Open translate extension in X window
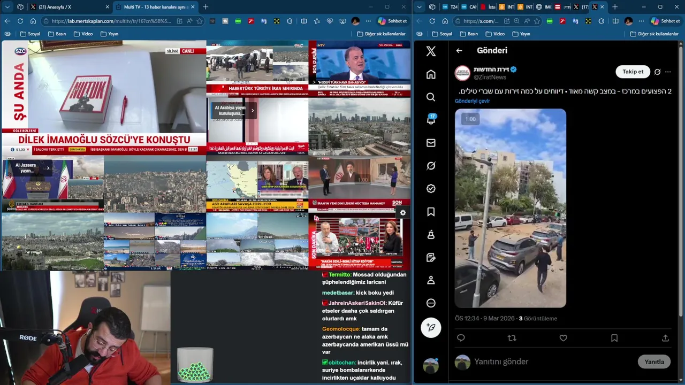This screenshot has width=685, height=385. pyautogui.click(x=576, y=21)
